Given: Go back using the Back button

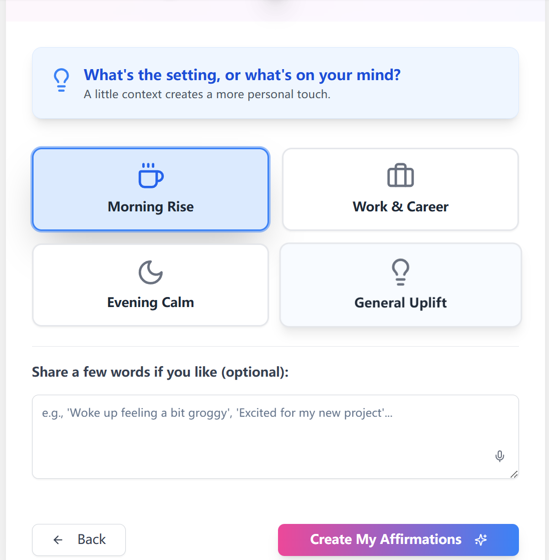Looking at the screenshot, I should click(x=79, y=539).
